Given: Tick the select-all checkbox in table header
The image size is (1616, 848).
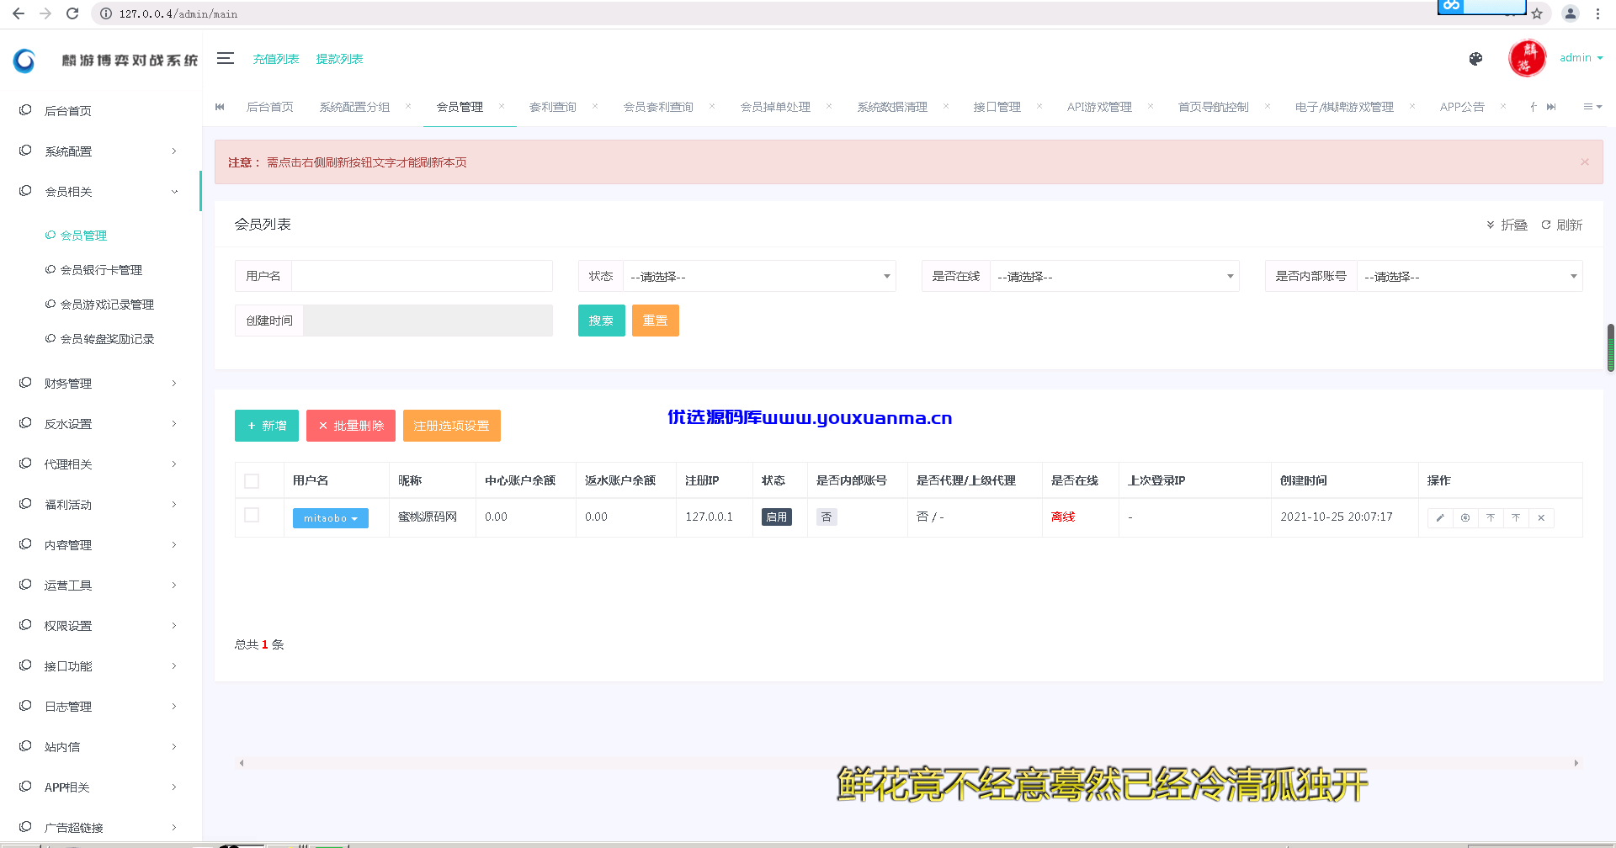Looking at the screenshot, I should tap(252, 481).
